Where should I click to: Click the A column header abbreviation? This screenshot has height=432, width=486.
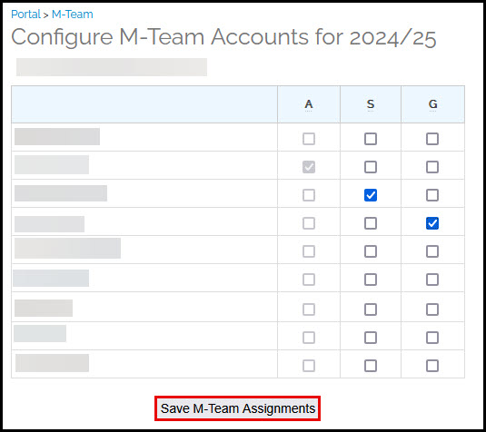pos(308,104)
